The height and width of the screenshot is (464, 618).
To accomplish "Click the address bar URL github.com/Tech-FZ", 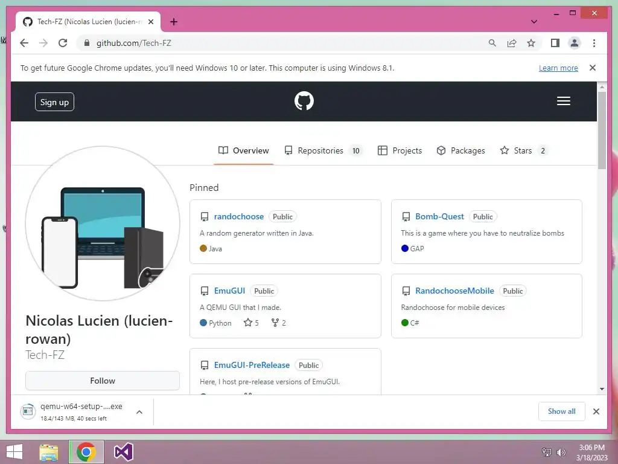I will coord(134,43).
